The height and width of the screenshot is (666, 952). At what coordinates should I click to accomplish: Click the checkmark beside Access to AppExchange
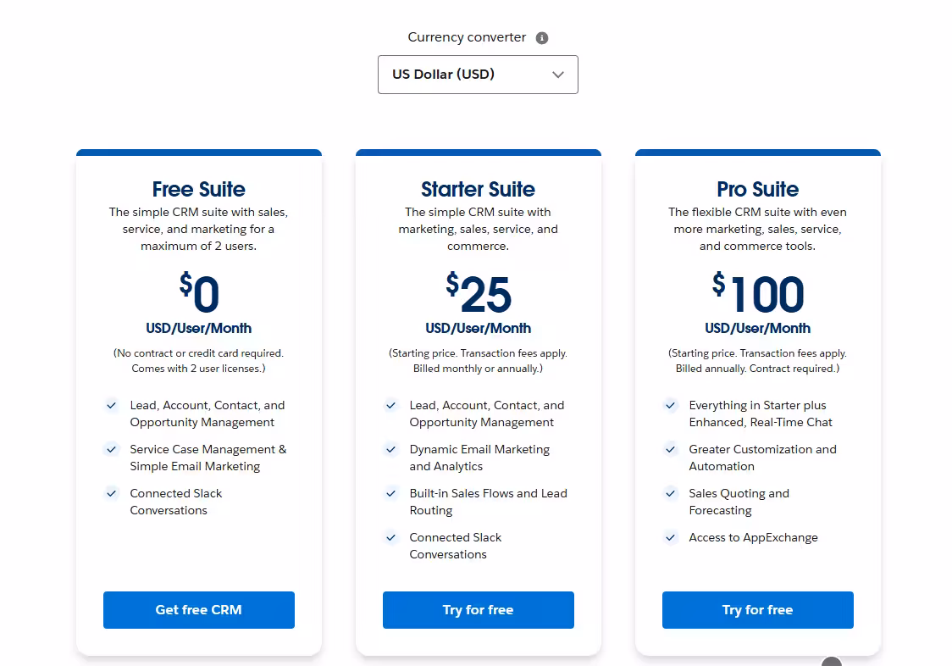pyautogui.click(x=670, y=537)
